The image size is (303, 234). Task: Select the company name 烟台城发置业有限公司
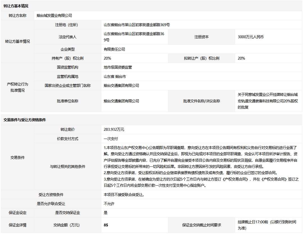click(x=54, y=15)
